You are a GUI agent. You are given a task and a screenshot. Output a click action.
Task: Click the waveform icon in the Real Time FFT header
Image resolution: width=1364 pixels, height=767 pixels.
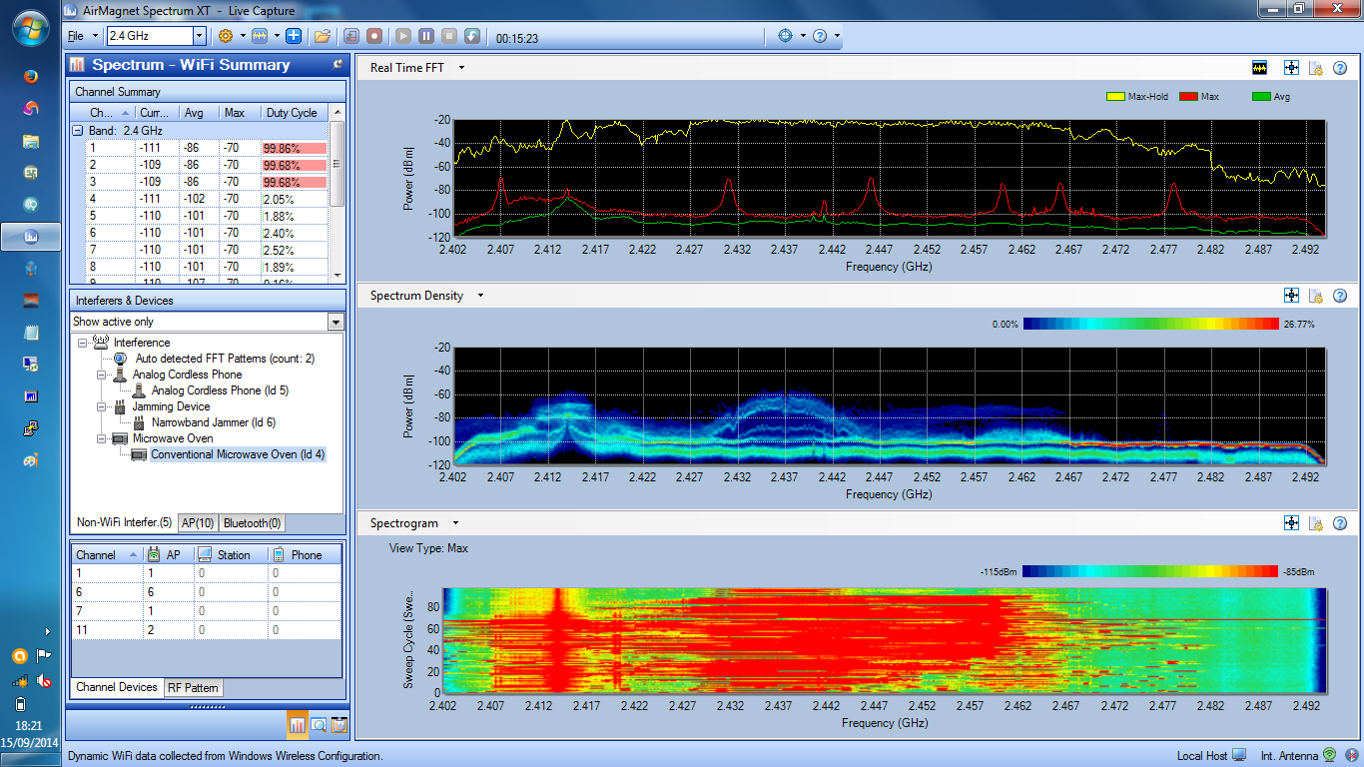click(x=1260, y=68)
